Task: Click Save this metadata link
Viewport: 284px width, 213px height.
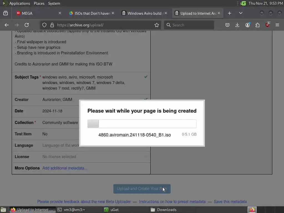Action: 230,202
